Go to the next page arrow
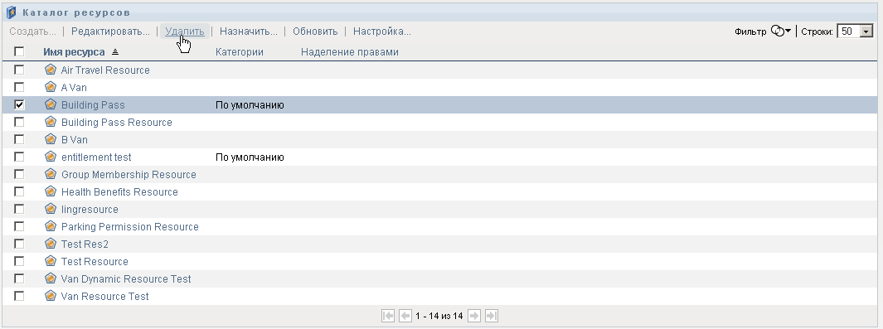The image size is (883, 329). click(474, 316)
